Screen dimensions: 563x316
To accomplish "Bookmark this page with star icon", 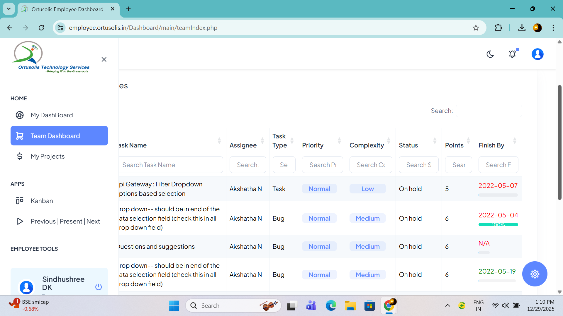I will tap(476, 28).
